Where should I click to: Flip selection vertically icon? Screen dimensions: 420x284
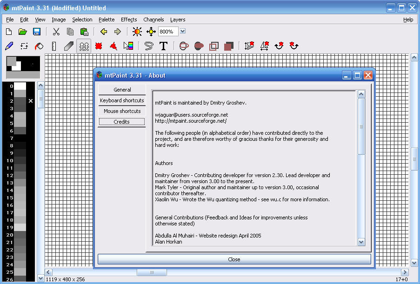pyautogui.click(x=249, y=46)
